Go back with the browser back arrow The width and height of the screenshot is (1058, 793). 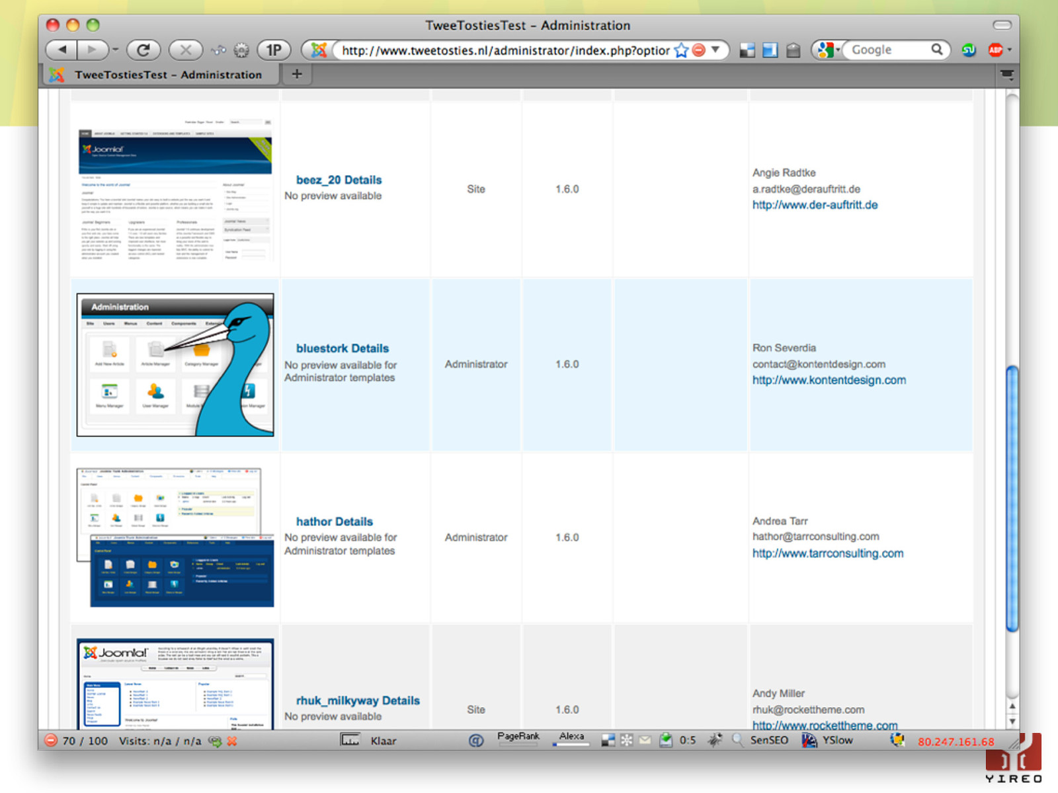61,50
